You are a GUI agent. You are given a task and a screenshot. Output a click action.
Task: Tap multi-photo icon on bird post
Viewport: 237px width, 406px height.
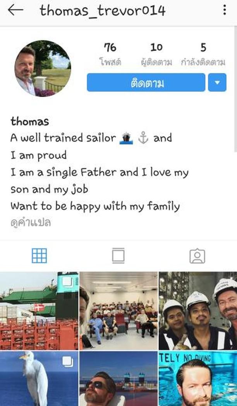tap(68, 362)
